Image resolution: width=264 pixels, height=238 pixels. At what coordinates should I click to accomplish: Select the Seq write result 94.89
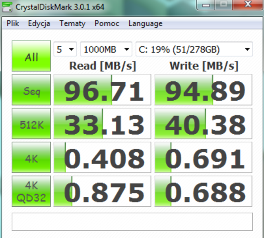click(203, 90)
